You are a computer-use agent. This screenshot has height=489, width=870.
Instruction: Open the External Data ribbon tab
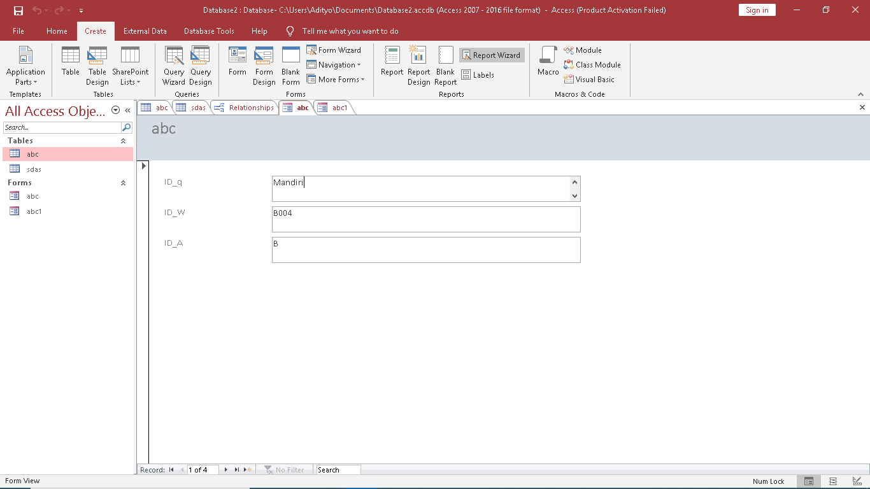tap(145, 31)
